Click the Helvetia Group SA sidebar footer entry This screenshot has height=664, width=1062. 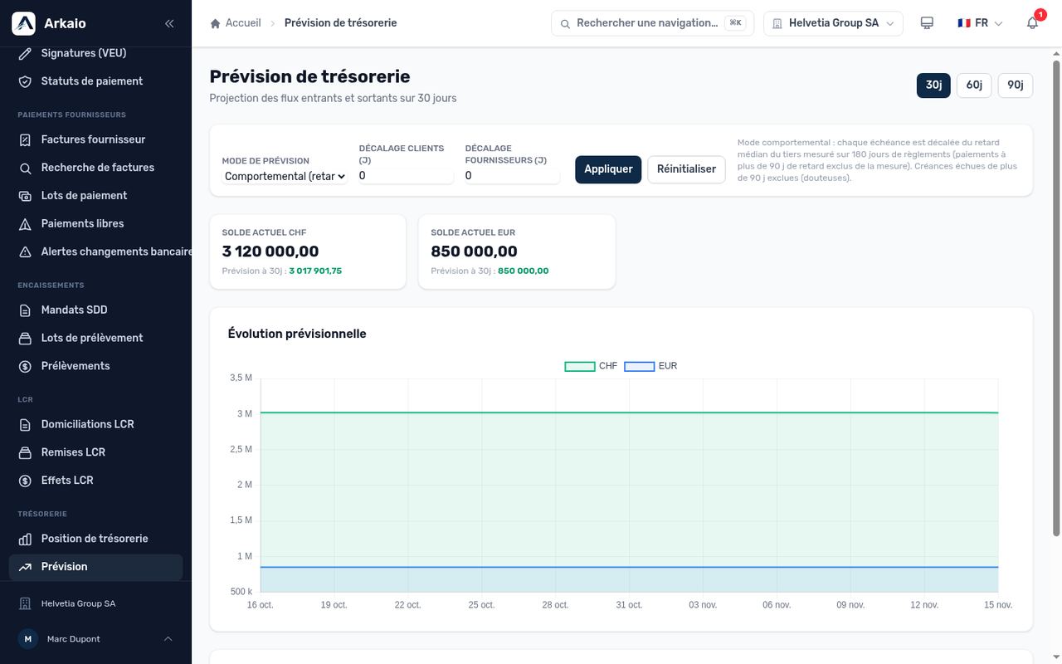[x=96, y=603]
